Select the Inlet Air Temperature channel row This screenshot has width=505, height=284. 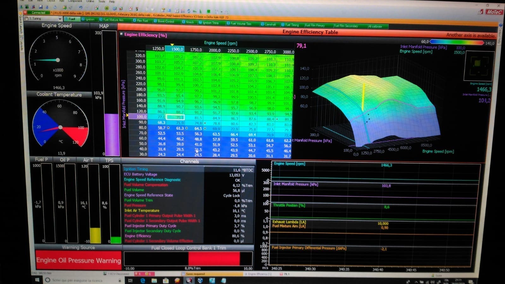click(188, 210)
